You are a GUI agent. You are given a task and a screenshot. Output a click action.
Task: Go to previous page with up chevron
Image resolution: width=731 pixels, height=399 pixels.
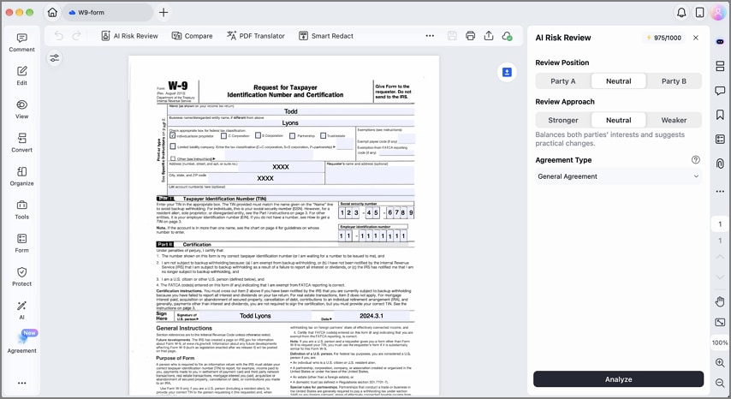(720, 257)
